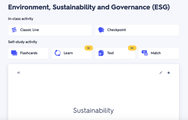Select the Flashcards study mode label

[x=29, y=53]
